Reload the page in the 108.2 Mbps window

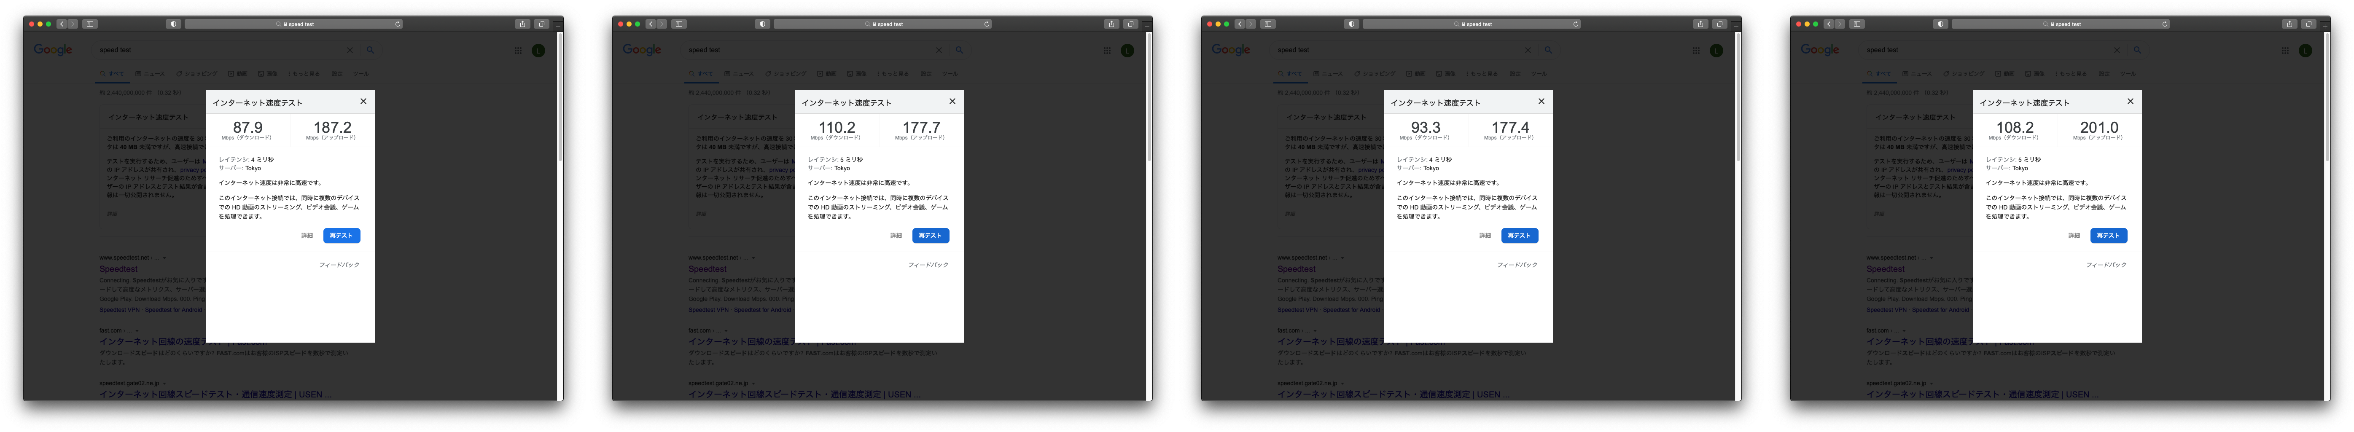point(2165,24)
